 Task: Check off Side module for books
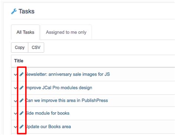point(16,114)
